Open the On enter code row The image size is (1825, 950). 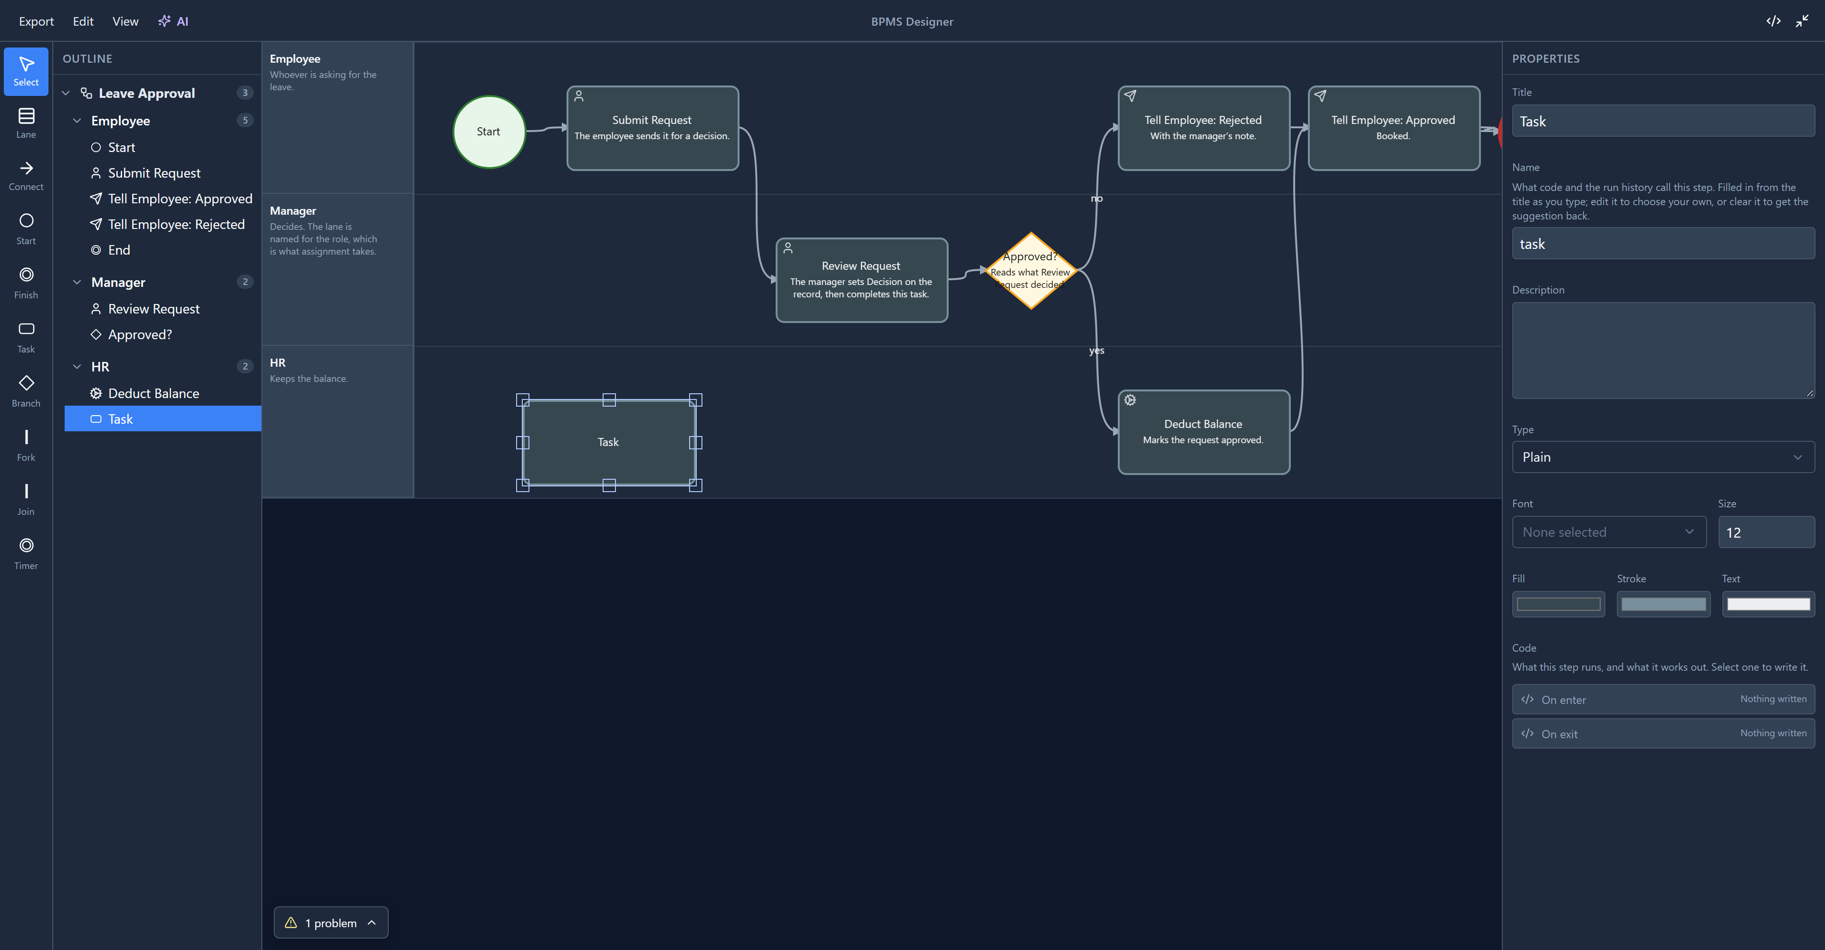[1663, 699]
